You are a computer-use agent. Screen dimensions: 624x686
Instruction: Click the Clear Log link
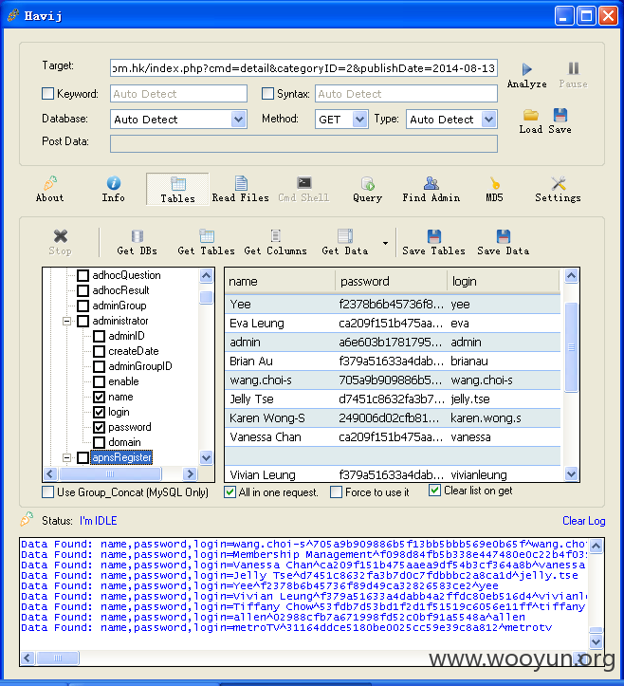point(584,521)
